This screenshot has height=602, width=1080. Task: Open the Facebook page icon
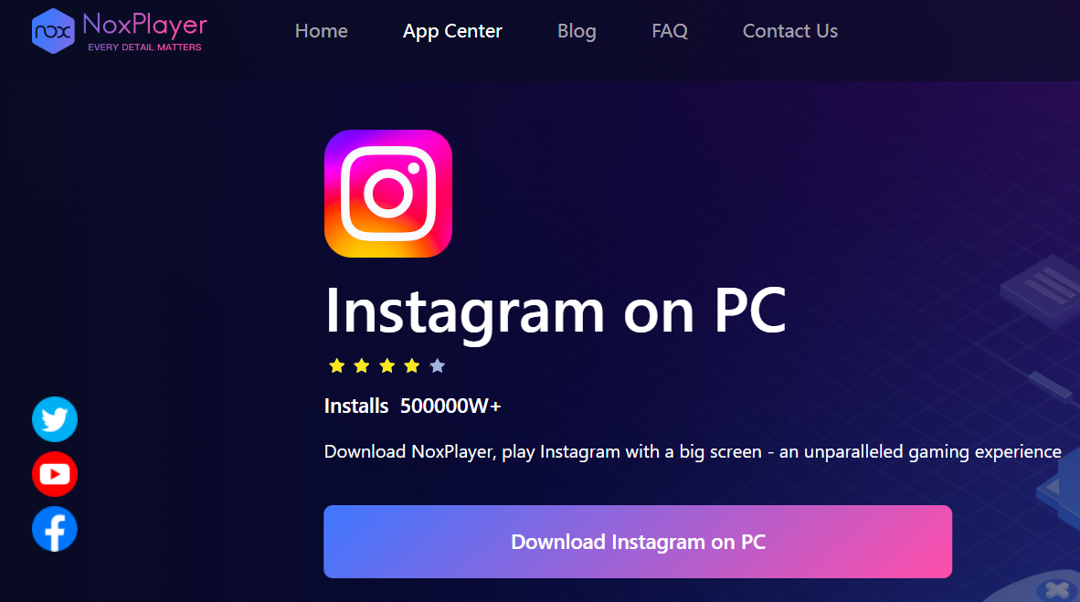55,529
